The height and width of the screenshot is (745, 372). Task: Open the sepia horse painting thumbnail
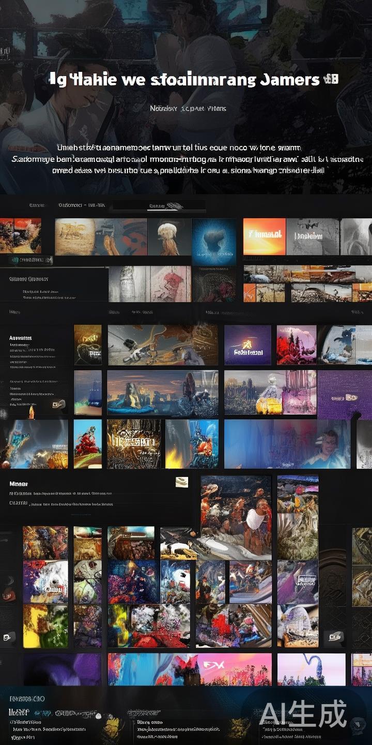tap(75, 236)
